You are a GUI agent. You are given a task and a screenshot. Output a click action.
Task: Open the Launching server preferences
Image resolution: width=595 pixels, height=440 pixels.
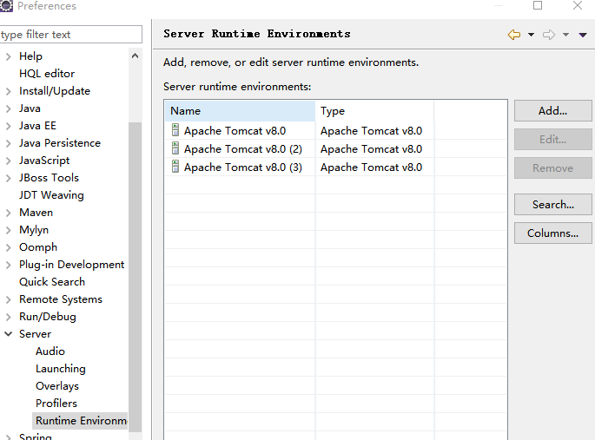[61, 369]
